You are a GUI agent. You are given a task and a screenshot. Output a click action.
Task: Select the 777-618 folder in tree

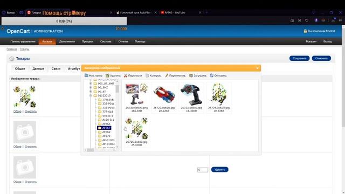(106, 112)
